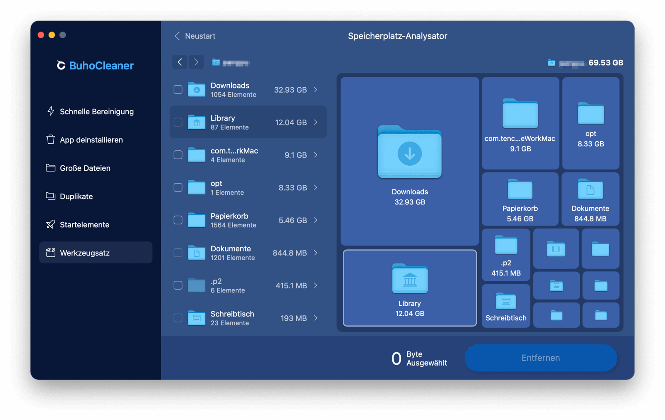This screenshot has width=665, height=420.
Task: Expand Papierkorb via its chevron arrow
Action: click(x=316, y=220)
